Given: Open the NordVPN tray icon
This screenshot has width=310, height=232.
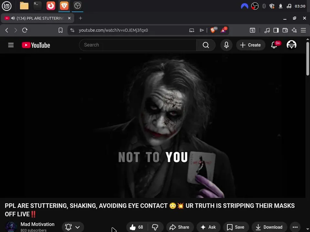Looking at the screenshot, I should coord(244,6).
